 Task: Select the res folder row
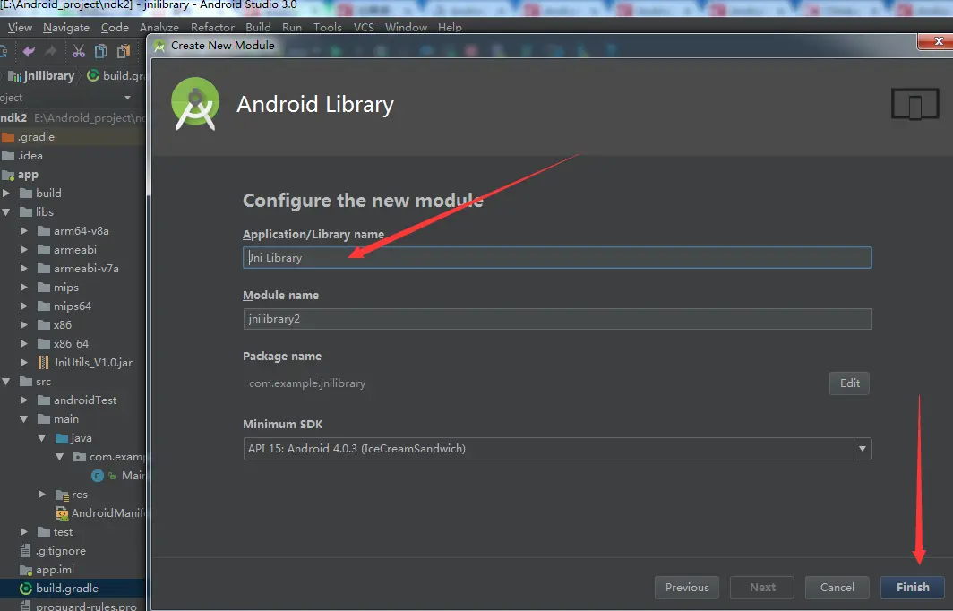pos(73,495)
